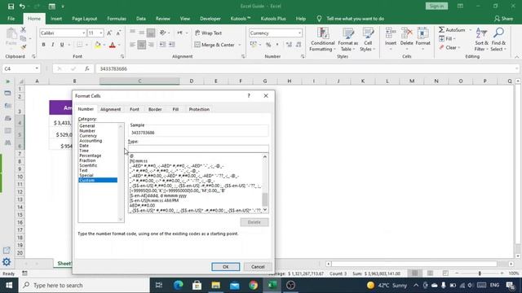522x293 pixels.
Task: Click the Type format code input field
Action: point(198,148)
